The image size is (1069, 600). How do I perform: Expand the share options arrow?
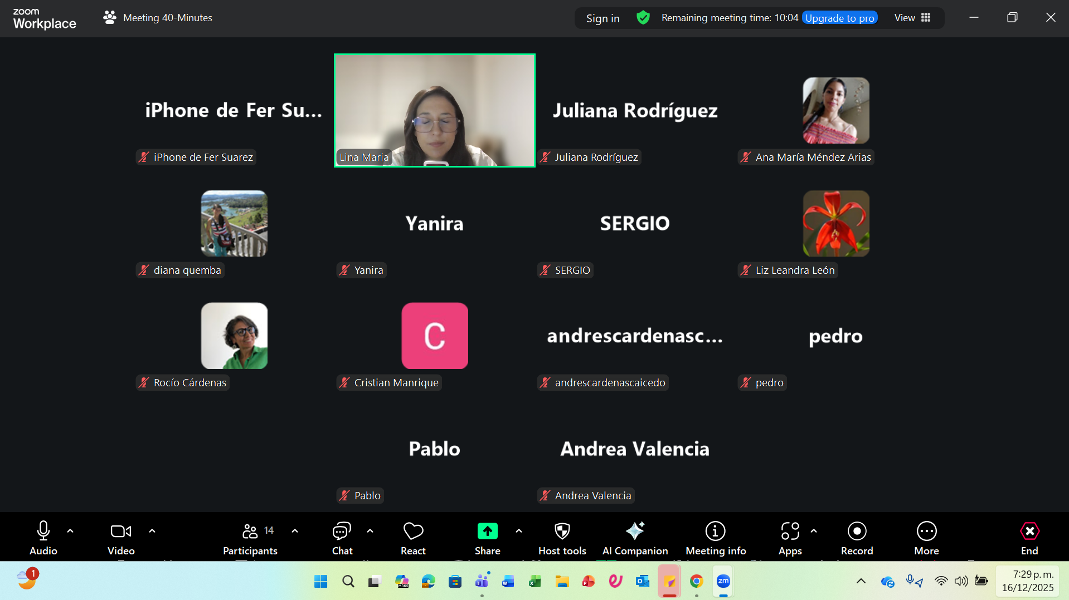519,531
